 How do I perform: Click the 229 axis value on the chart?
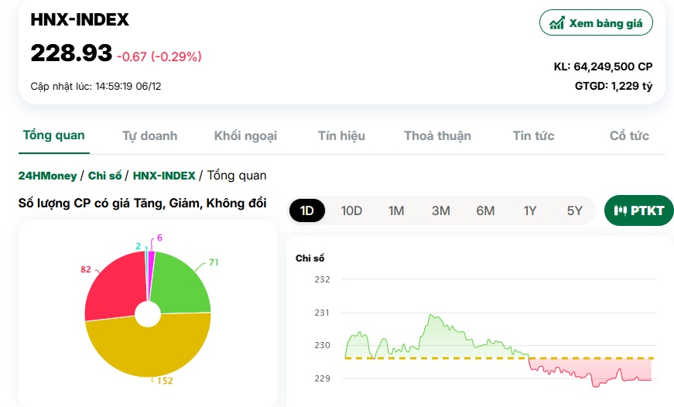[322, 378]
